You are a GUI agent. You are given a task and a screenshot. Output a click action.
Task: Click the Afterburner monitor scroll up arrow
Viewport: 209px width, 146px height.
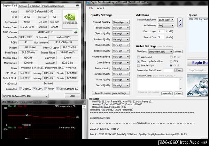pos(84,107)
